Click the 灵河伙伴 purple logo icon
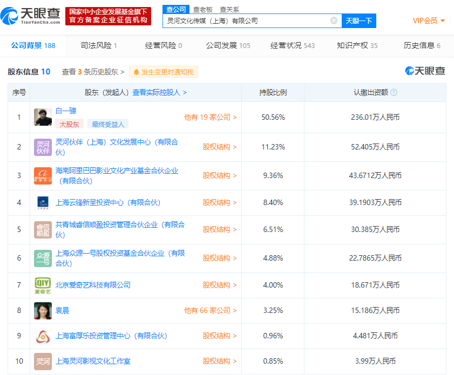Viewport: 454px width, 375px height. coord(43,147)
